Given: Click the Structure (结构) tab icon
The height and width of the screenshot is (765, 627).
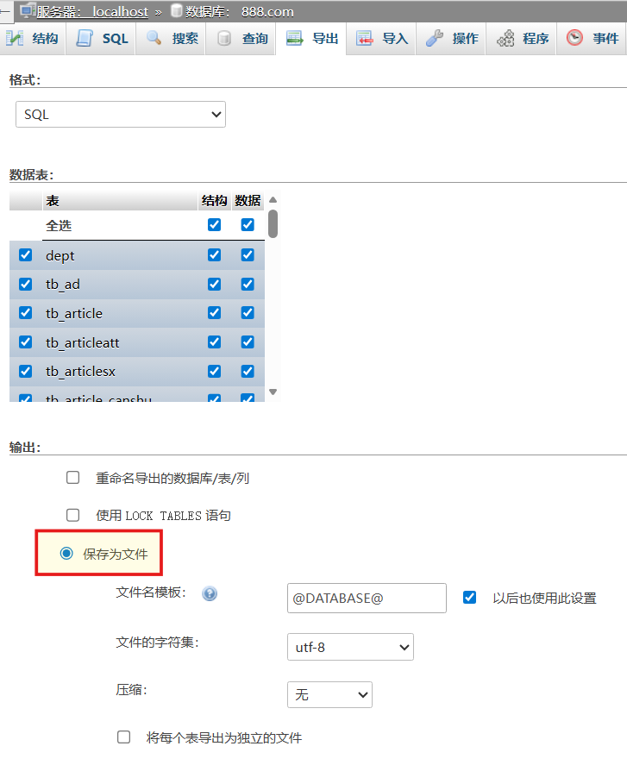Looking at the screenshot, I should click(15, 39).
